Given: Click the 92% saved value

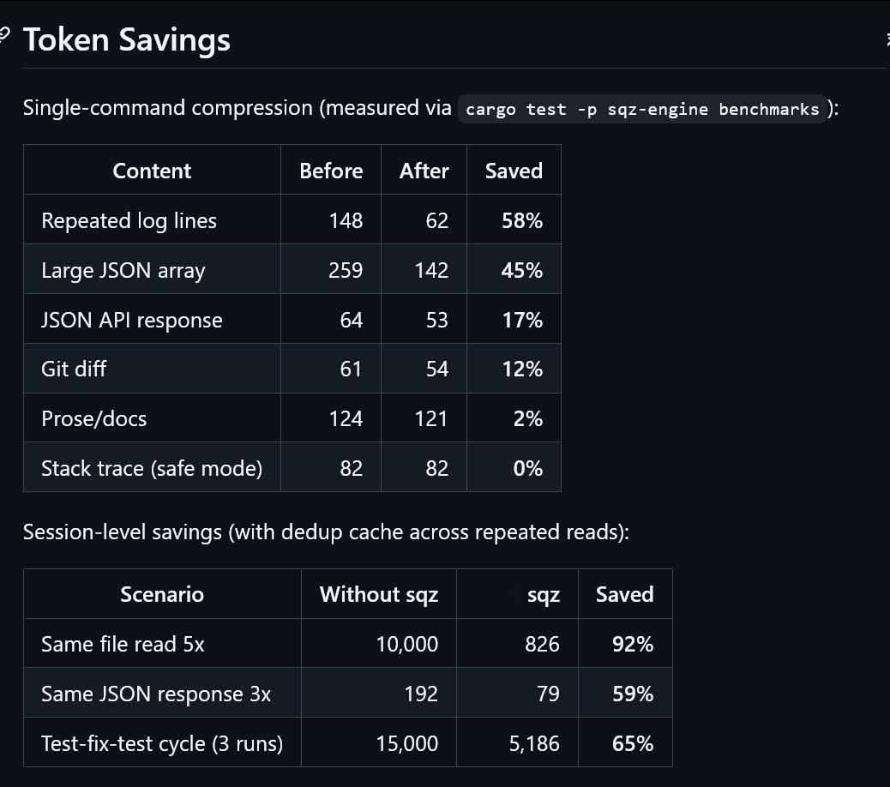Looking at the screenshot, I should tap(633, 644).
